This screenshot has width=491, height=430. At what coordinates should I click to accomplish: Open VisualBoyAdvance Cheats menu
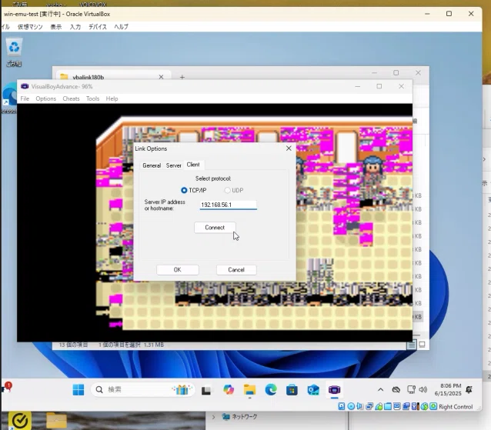point(71,98)
